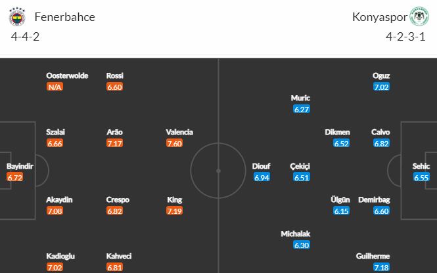
Task: Open player Arão on the pitch
Action: [x=114, y=132]
